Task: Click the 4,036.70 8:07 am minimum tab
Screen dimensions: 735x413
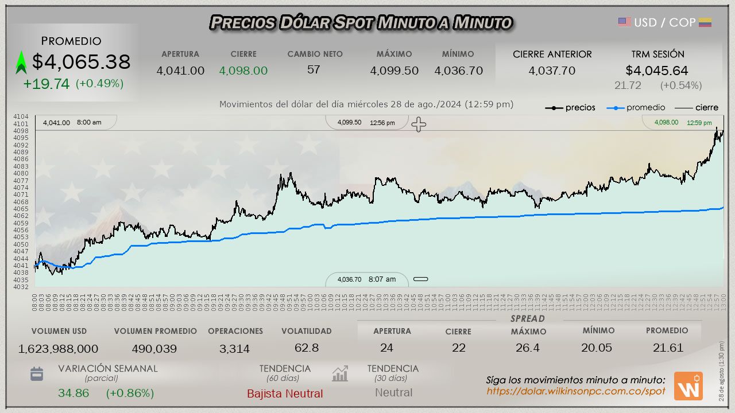Action: 366,279
